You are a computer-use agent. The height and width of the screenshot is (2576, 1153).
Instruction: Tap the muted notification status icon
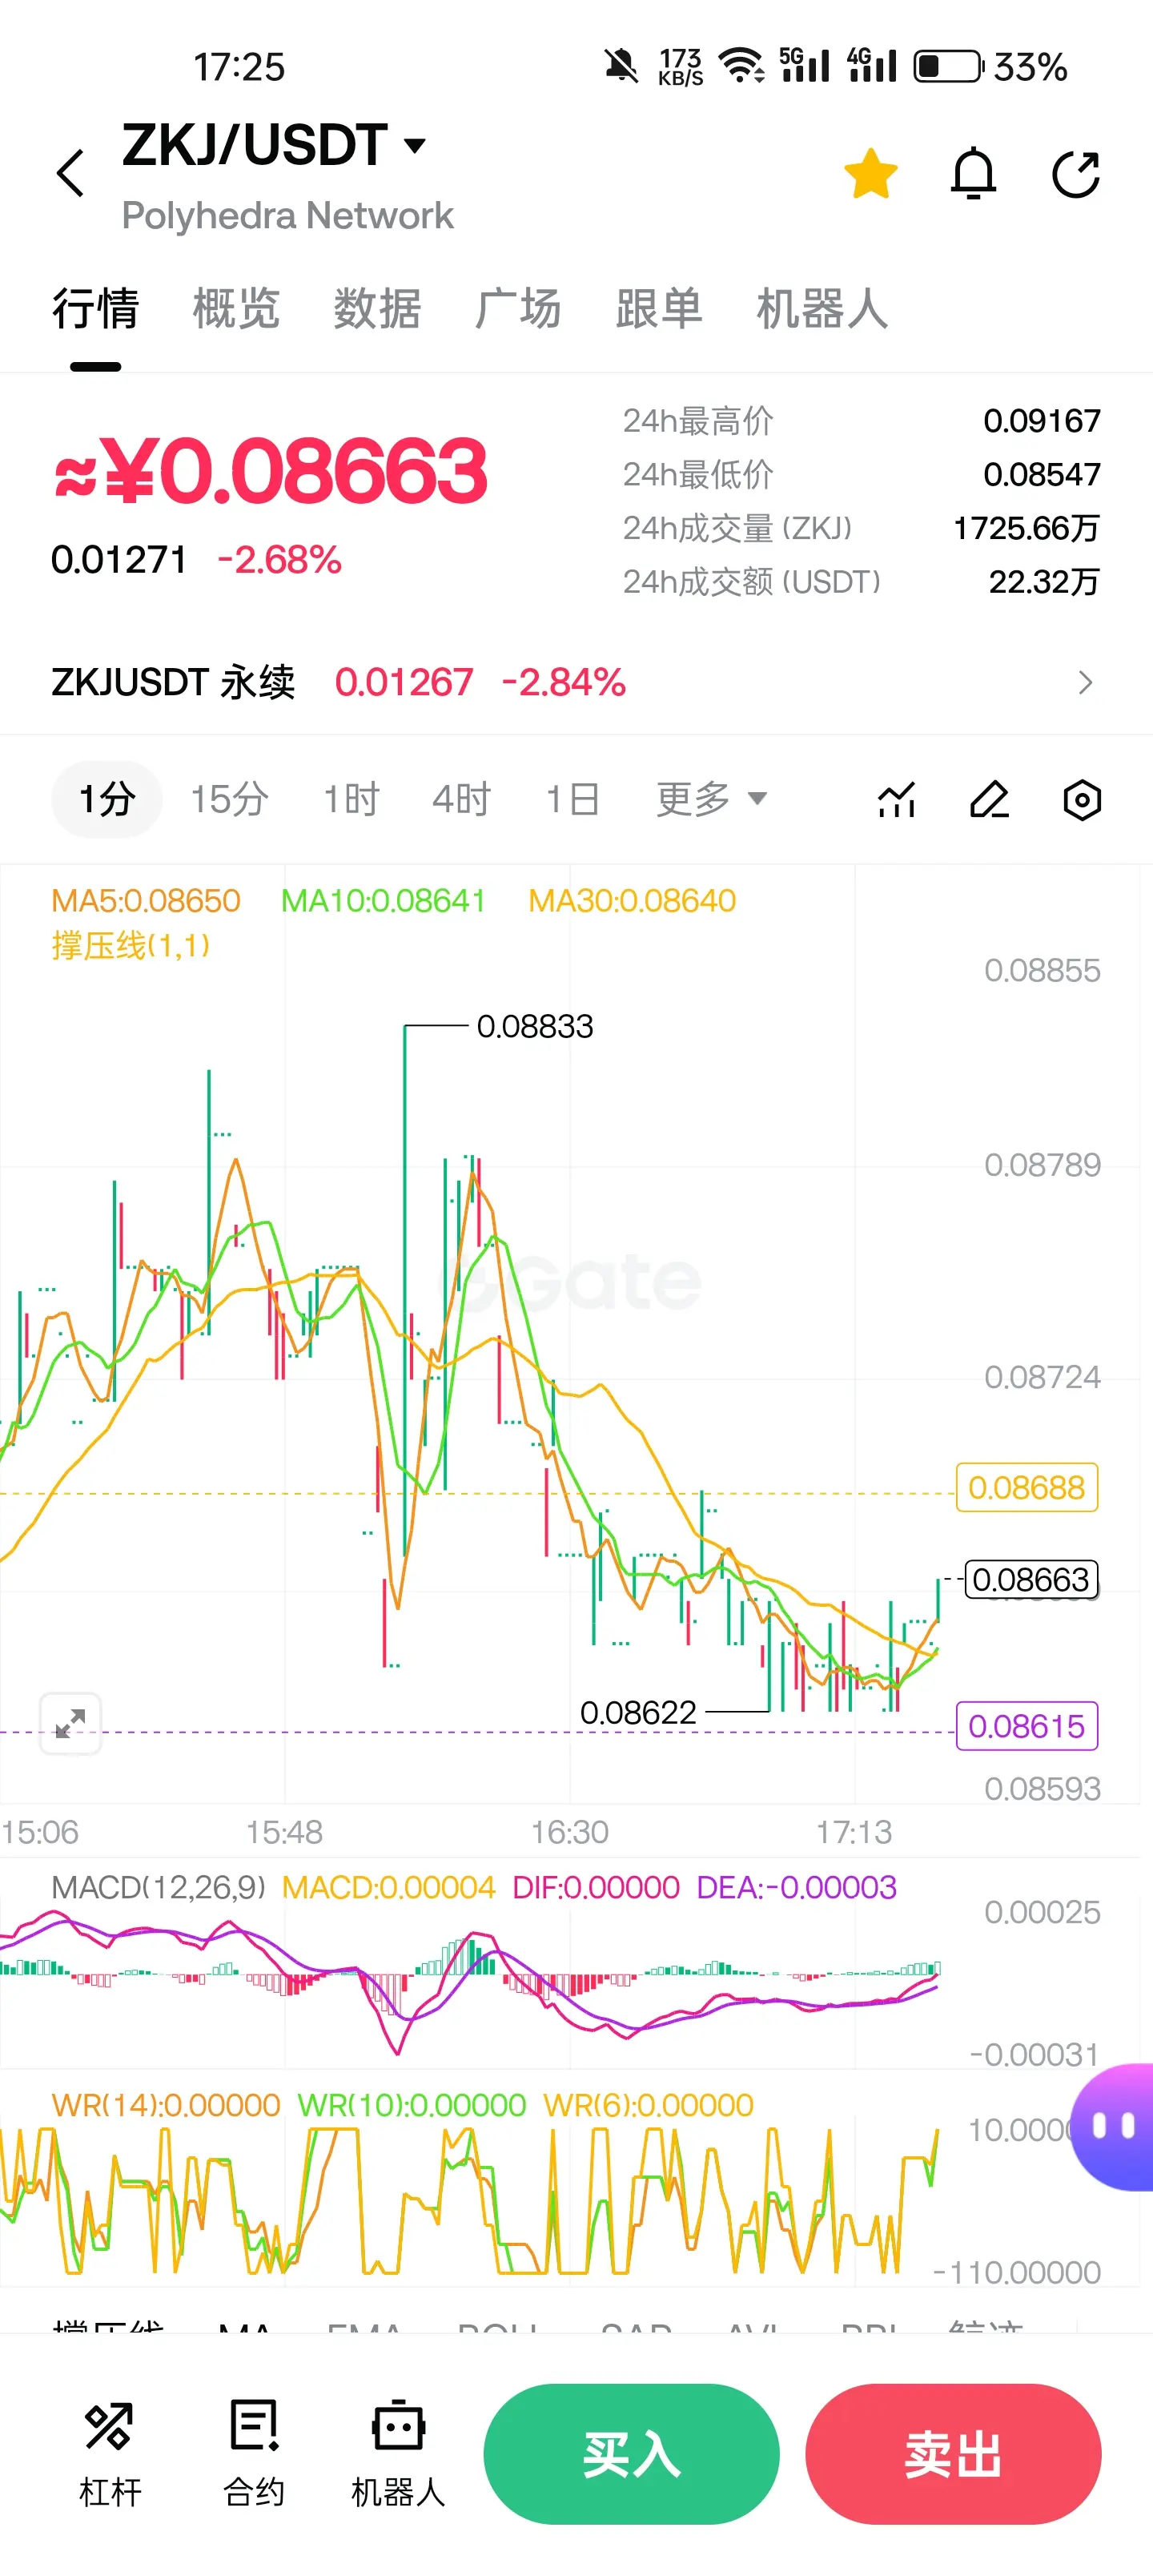pyautogui.click(x=621, y=66)
